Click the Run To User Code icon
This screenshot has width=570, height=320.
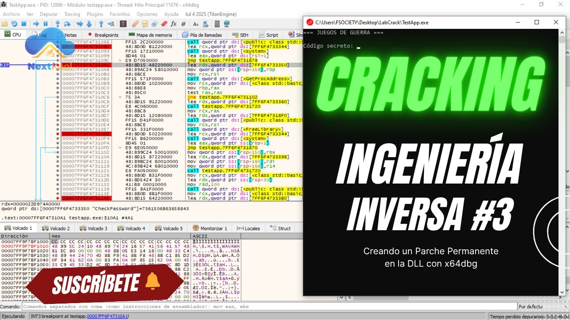point(110,24)
